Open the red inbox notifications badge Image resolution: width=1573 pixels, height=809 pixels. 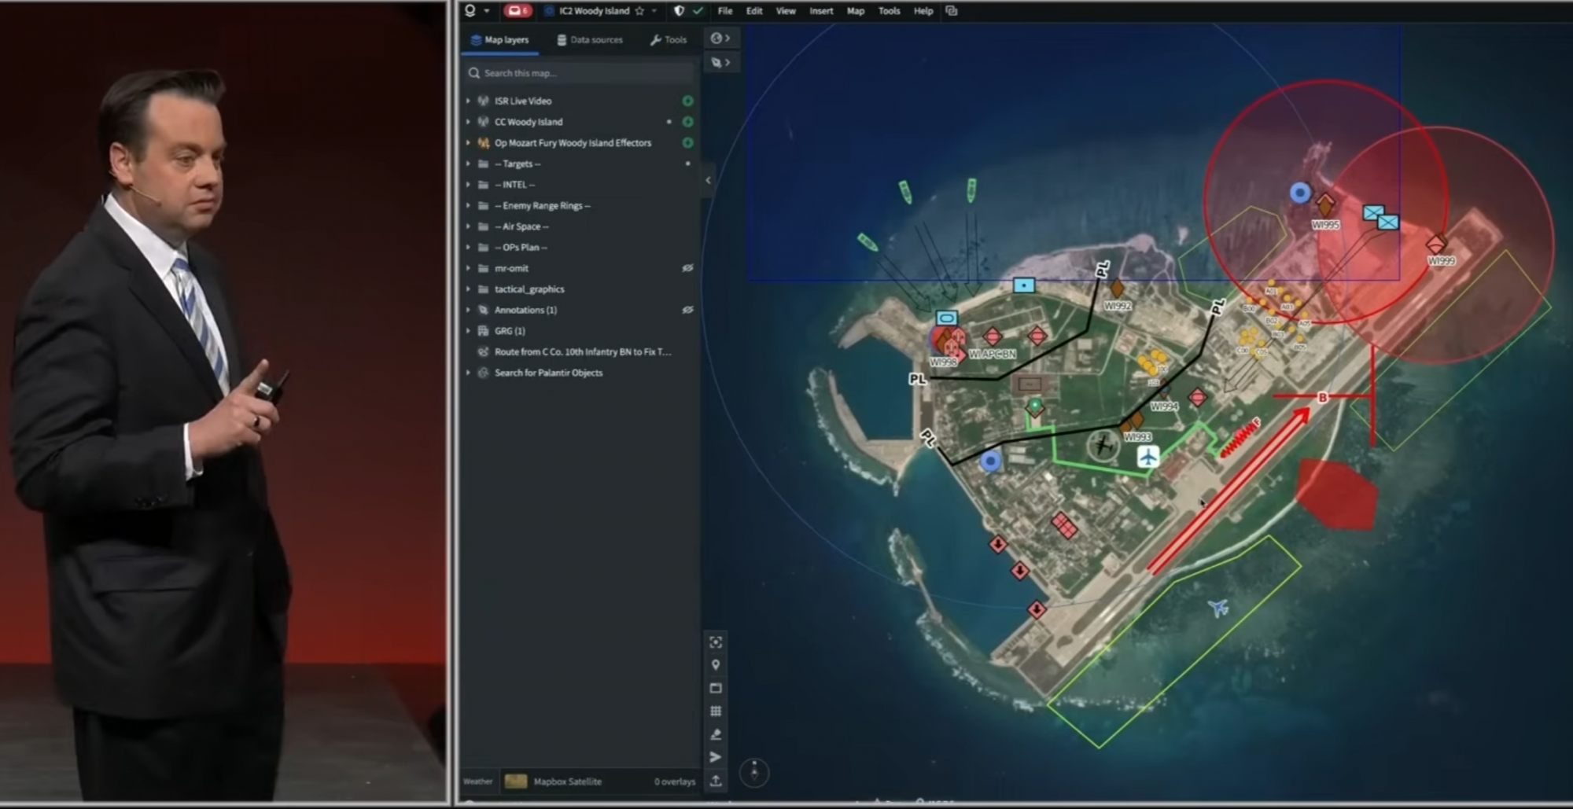[518, 11]
